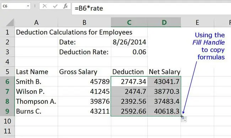Click net salary cell 38770.3

click(x=164, y=92)
